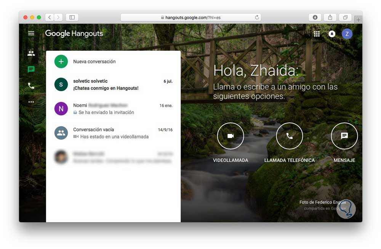The height and width of the screenshot is (249, 381).
Task: Open the blurred conversation with photo avatar
Action: (113, 157)
